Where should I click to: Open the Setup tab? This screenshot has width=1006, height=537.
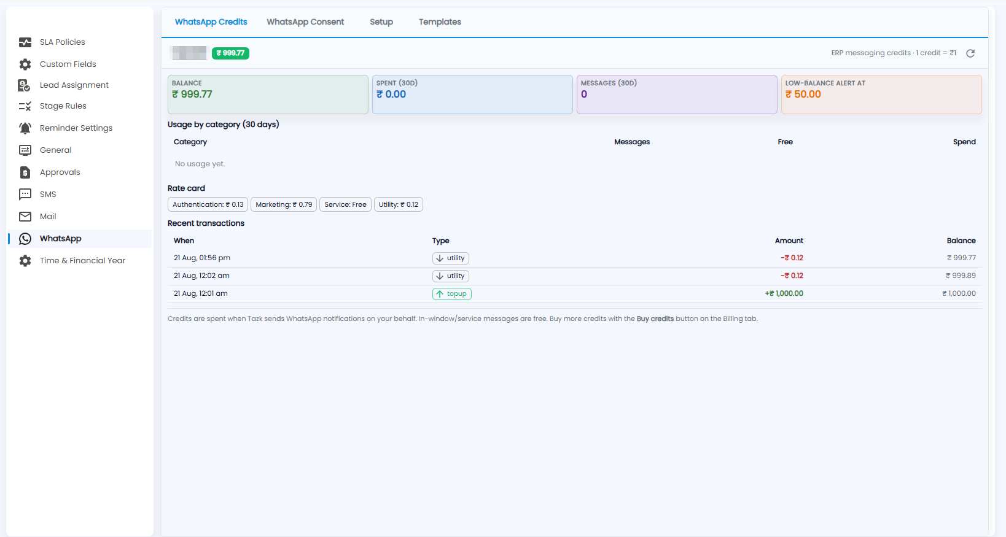381,22
